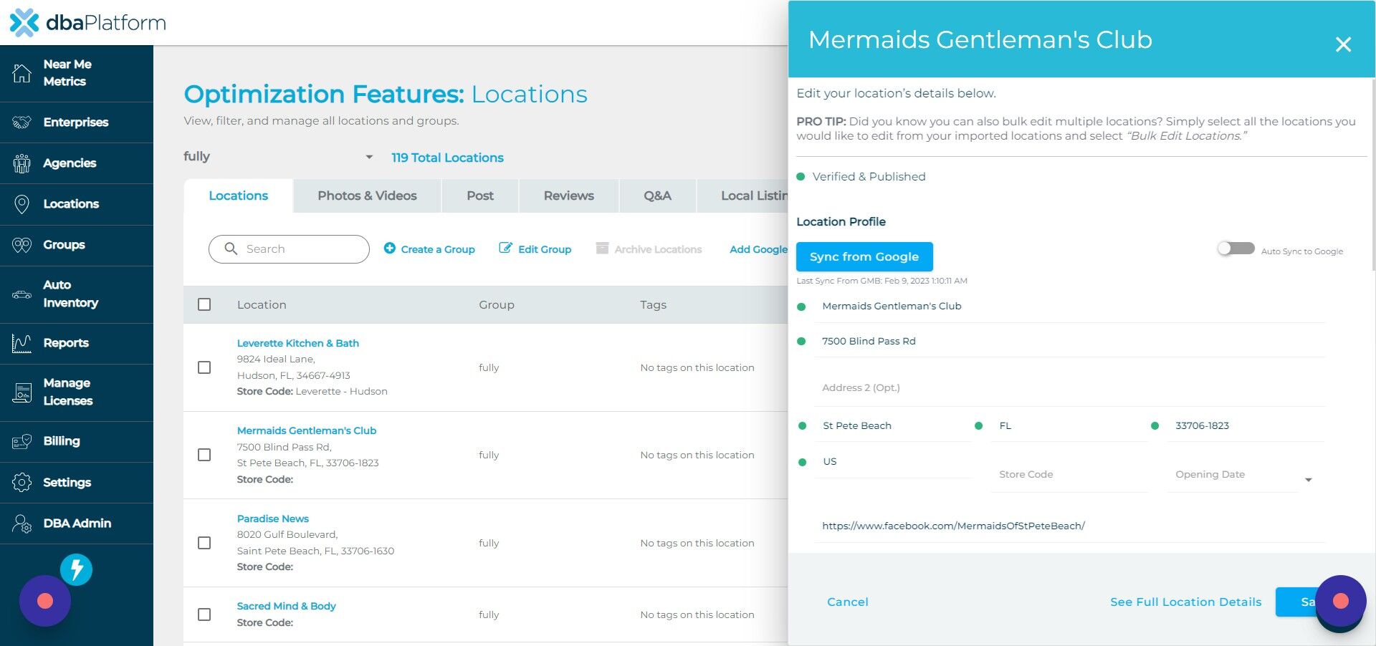The height and width of the screenshot is (646, 1376).
Task: Open the Local Listings tab
Action: point(743,196)
